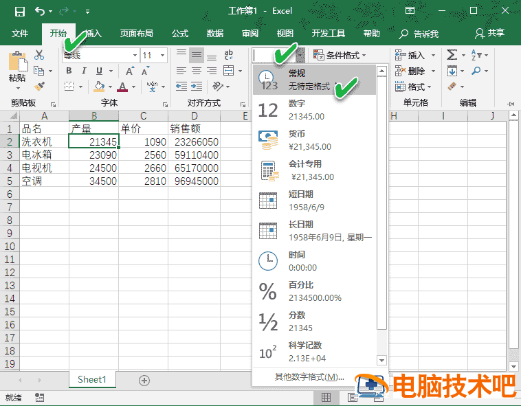Screen dimensions: 521x406
Task: Click the Cut scissors icon
Action: click(x=39, y=55)
